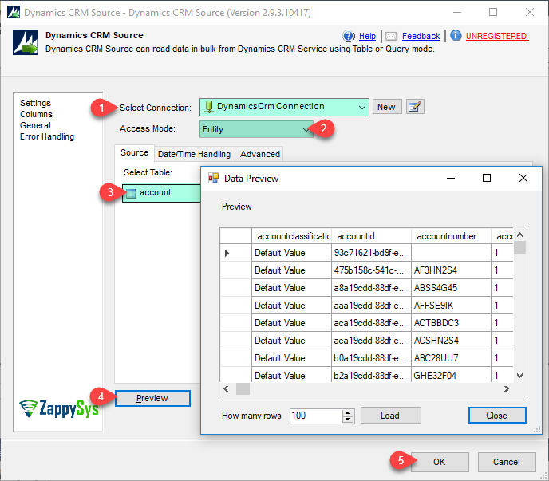549x481 pixels.
Task: Click the account table icon
Action: coord(131,193)
